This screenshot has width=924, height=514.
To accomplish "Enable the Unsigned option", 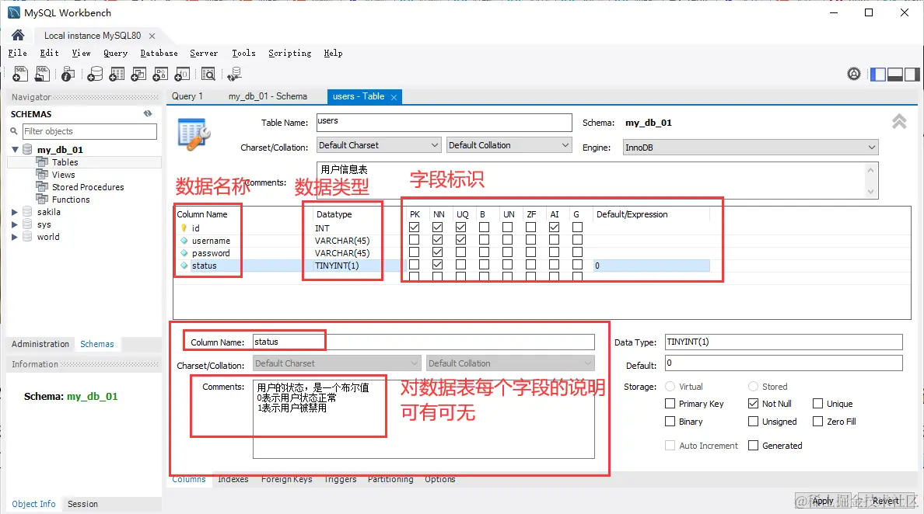I will tap(753, 421).
